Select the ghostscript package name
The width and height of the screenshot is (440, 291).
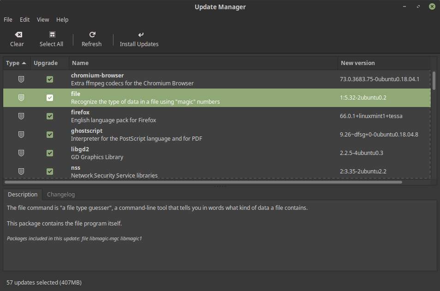(x=86, y=131)
